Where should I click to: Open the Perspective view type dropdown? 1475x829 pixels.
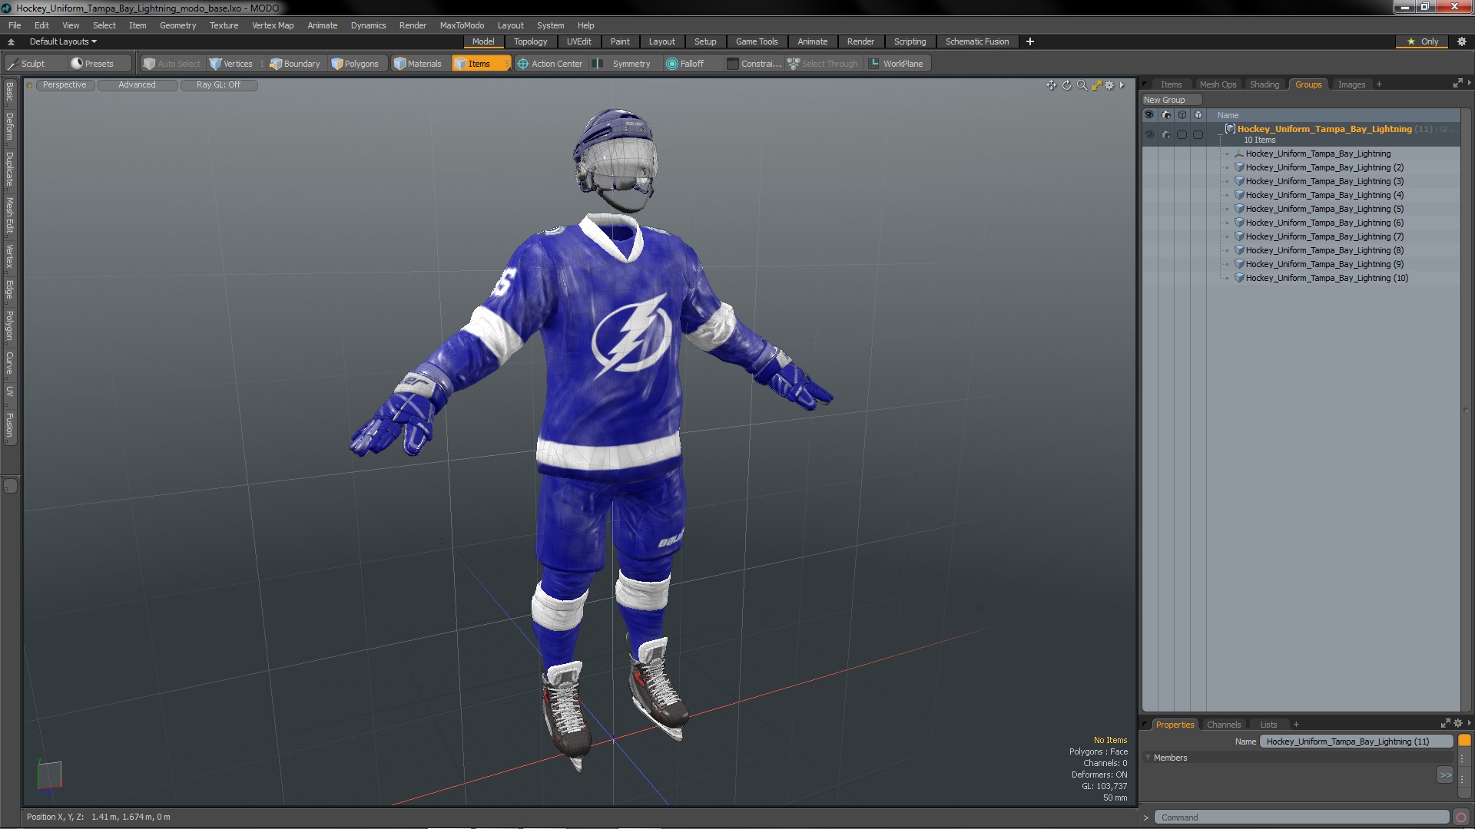65,85
